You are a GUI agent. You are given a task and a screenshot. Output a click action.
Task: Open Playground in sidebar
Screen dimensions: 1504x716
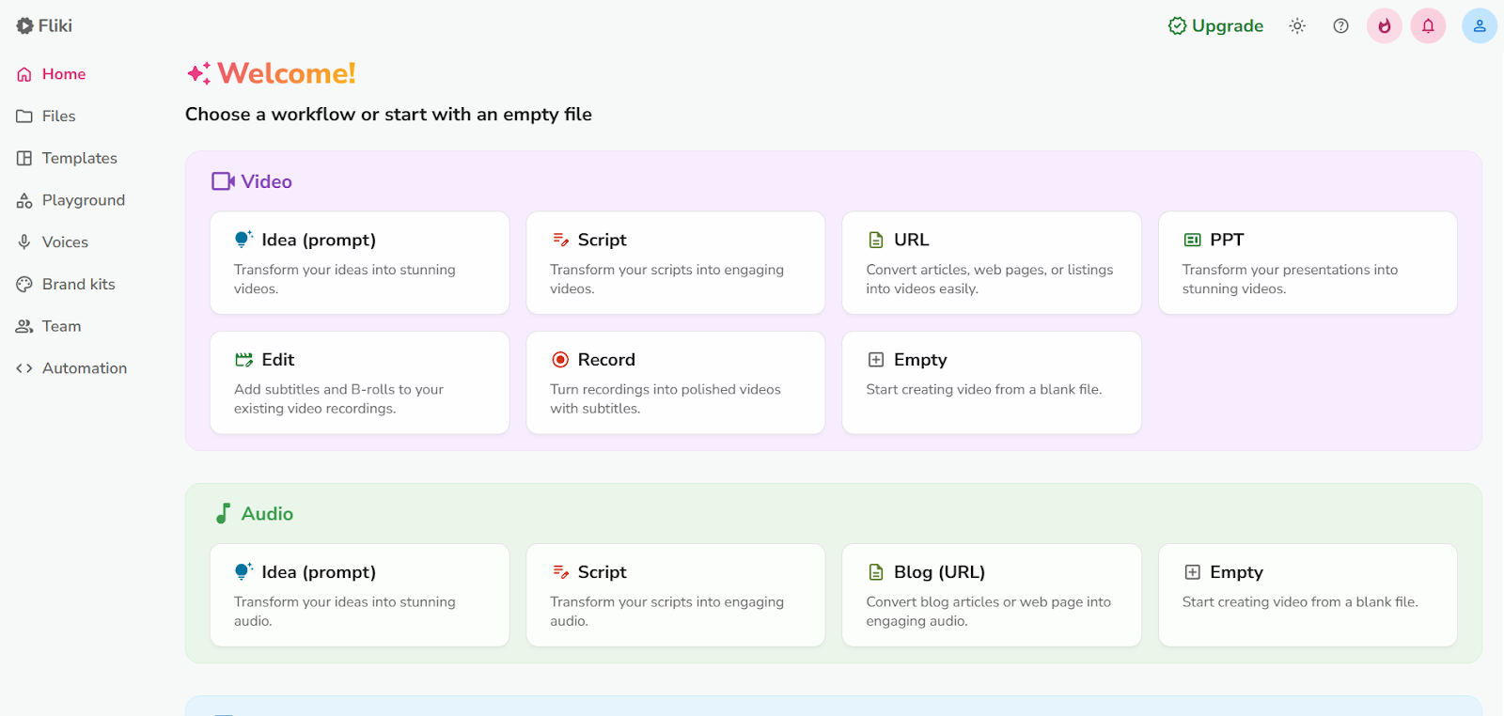83,200
